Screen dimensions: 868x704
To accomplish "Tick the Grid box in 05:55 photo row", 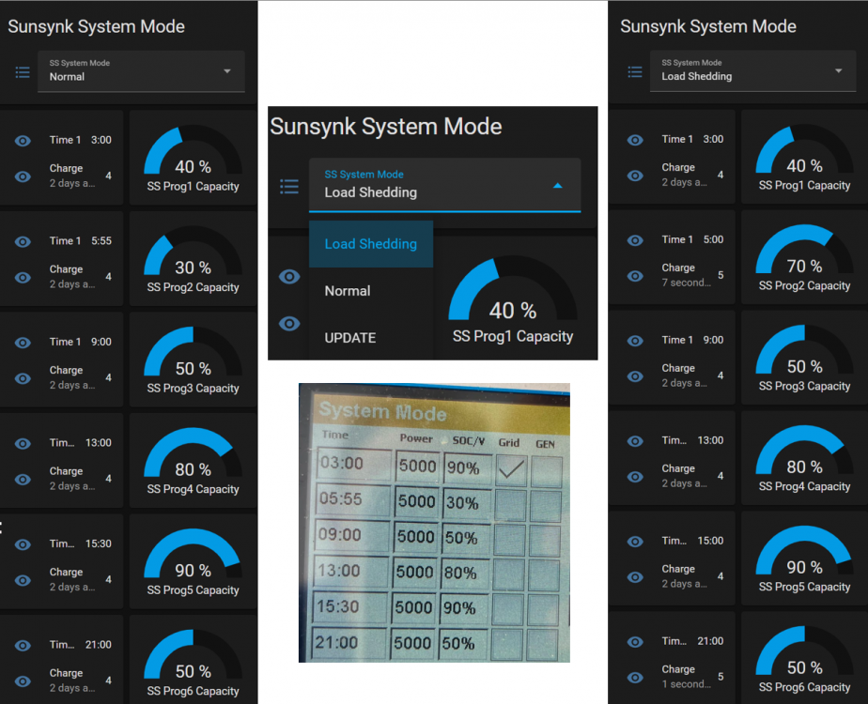I will (x=510, y=505).
